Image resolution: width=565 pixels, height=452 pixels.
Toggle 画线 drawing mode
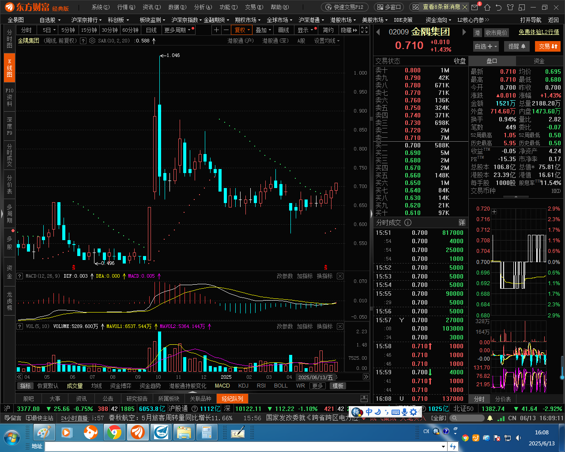[283, 30]
